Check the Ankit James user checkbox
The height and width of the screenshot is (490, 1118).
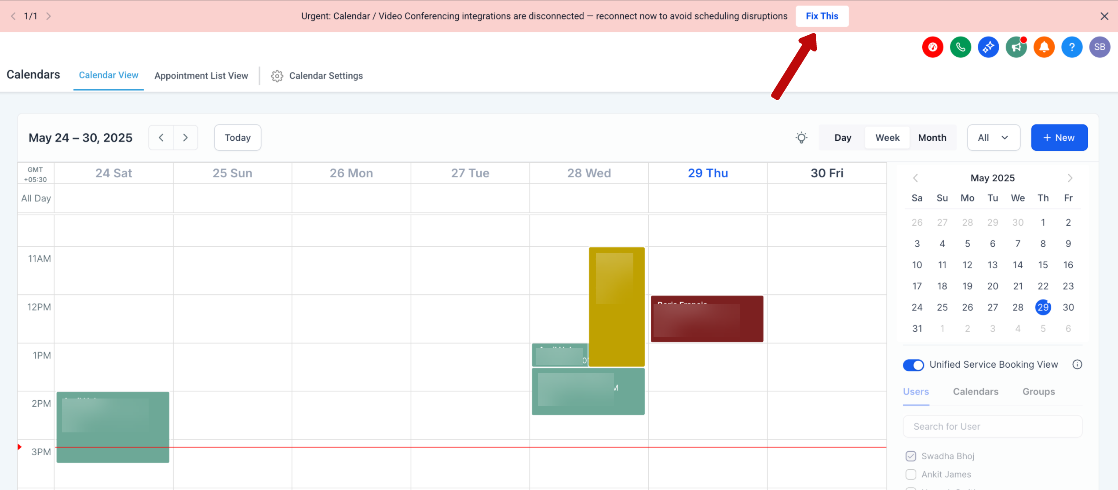click(911, 475)
